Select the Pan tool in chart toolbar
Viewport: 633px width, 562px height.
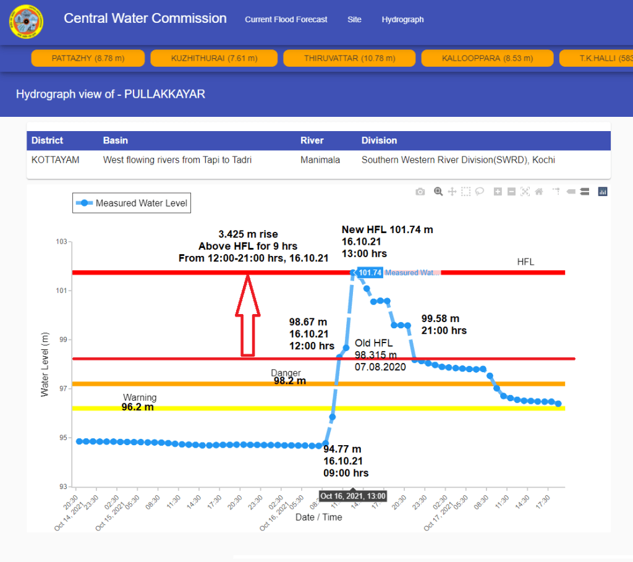coord(452,192)
